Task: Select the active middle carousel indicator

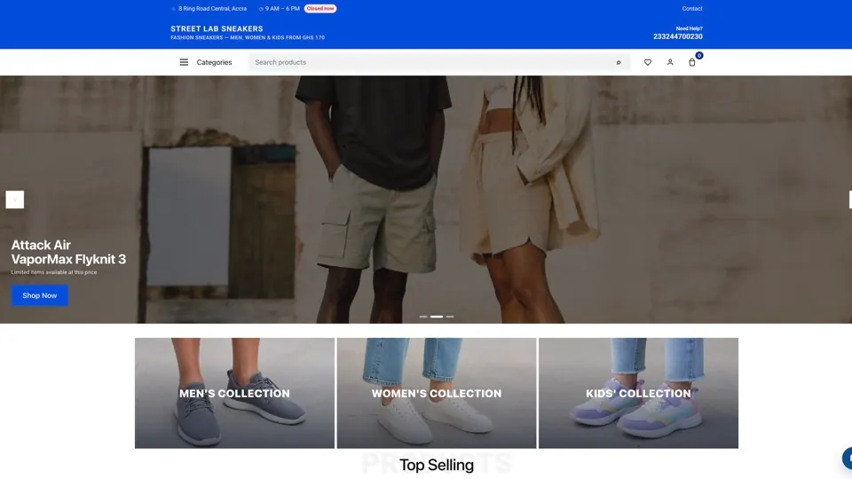Action: [x=437, y=317]
